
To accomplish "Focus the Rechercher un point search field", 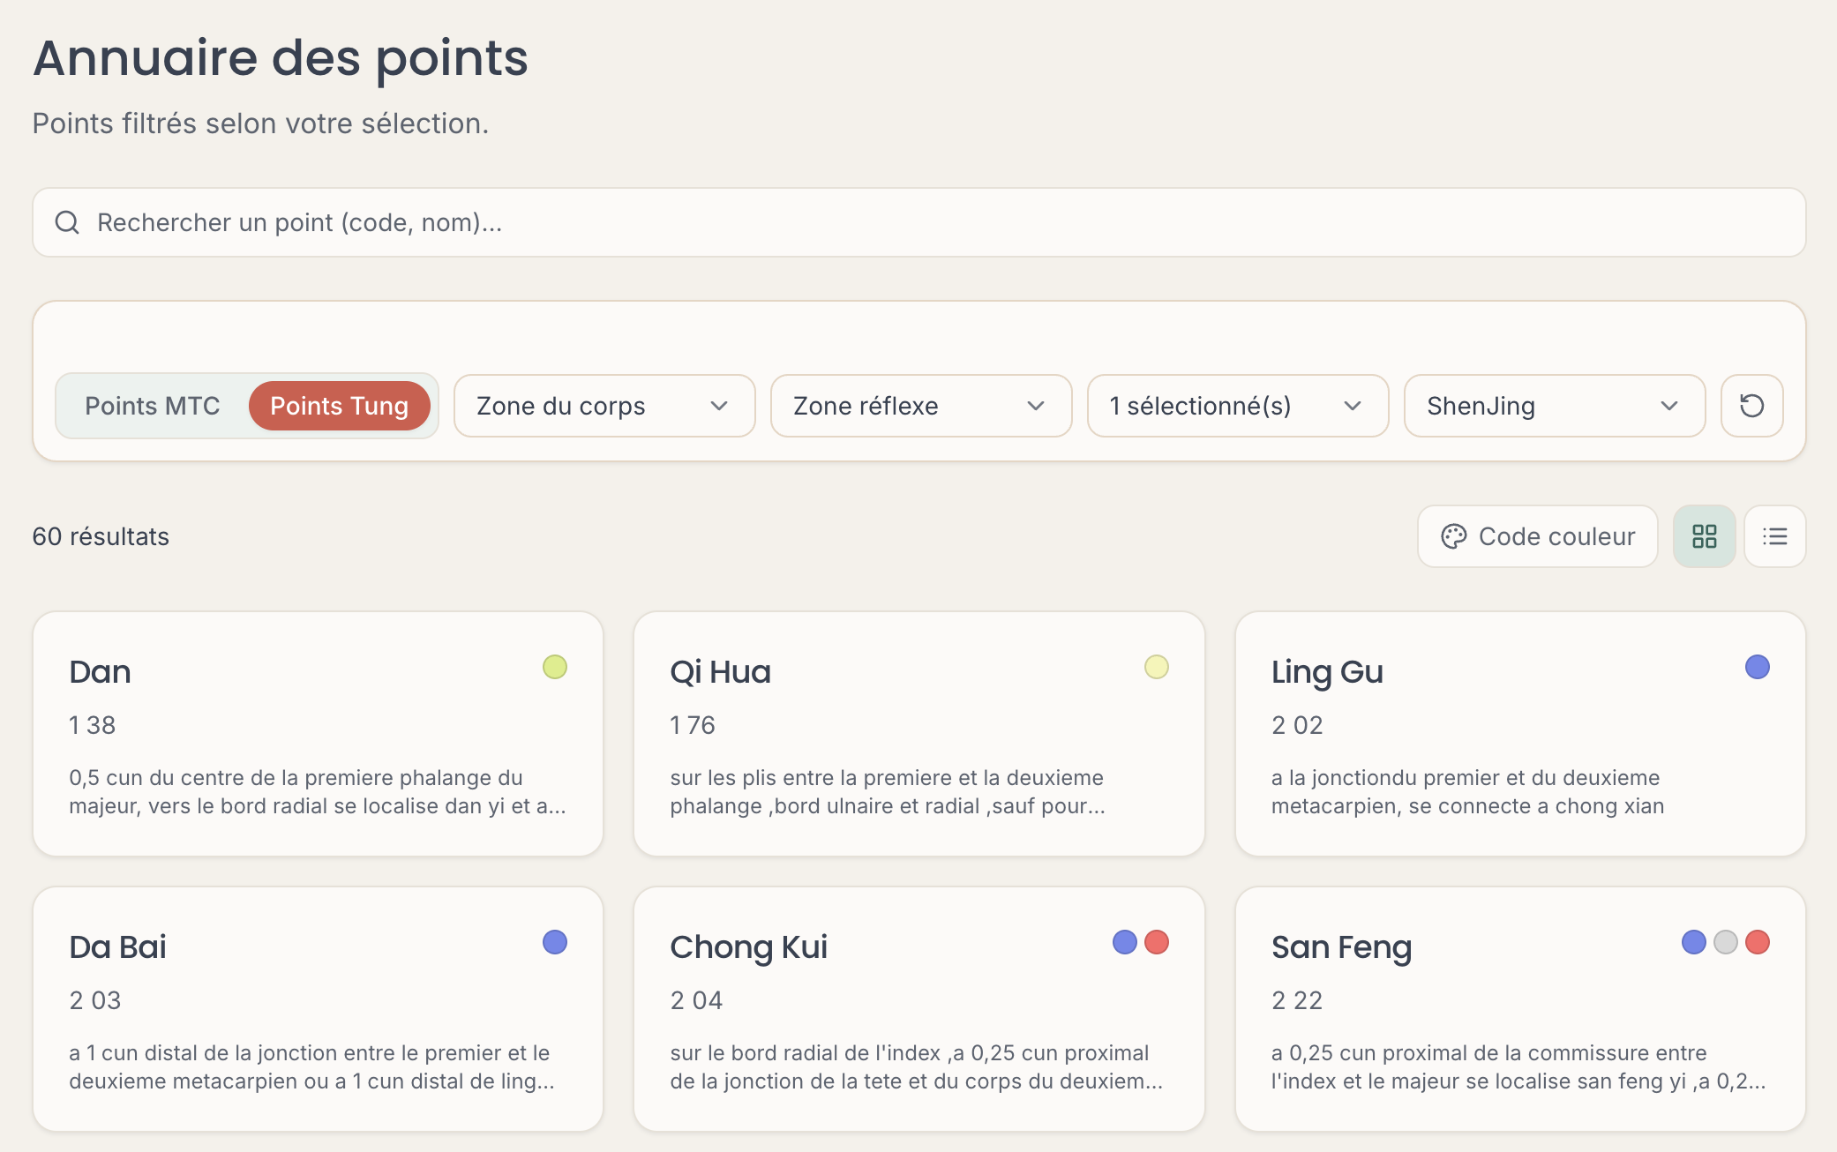I will tap(918, 222).
